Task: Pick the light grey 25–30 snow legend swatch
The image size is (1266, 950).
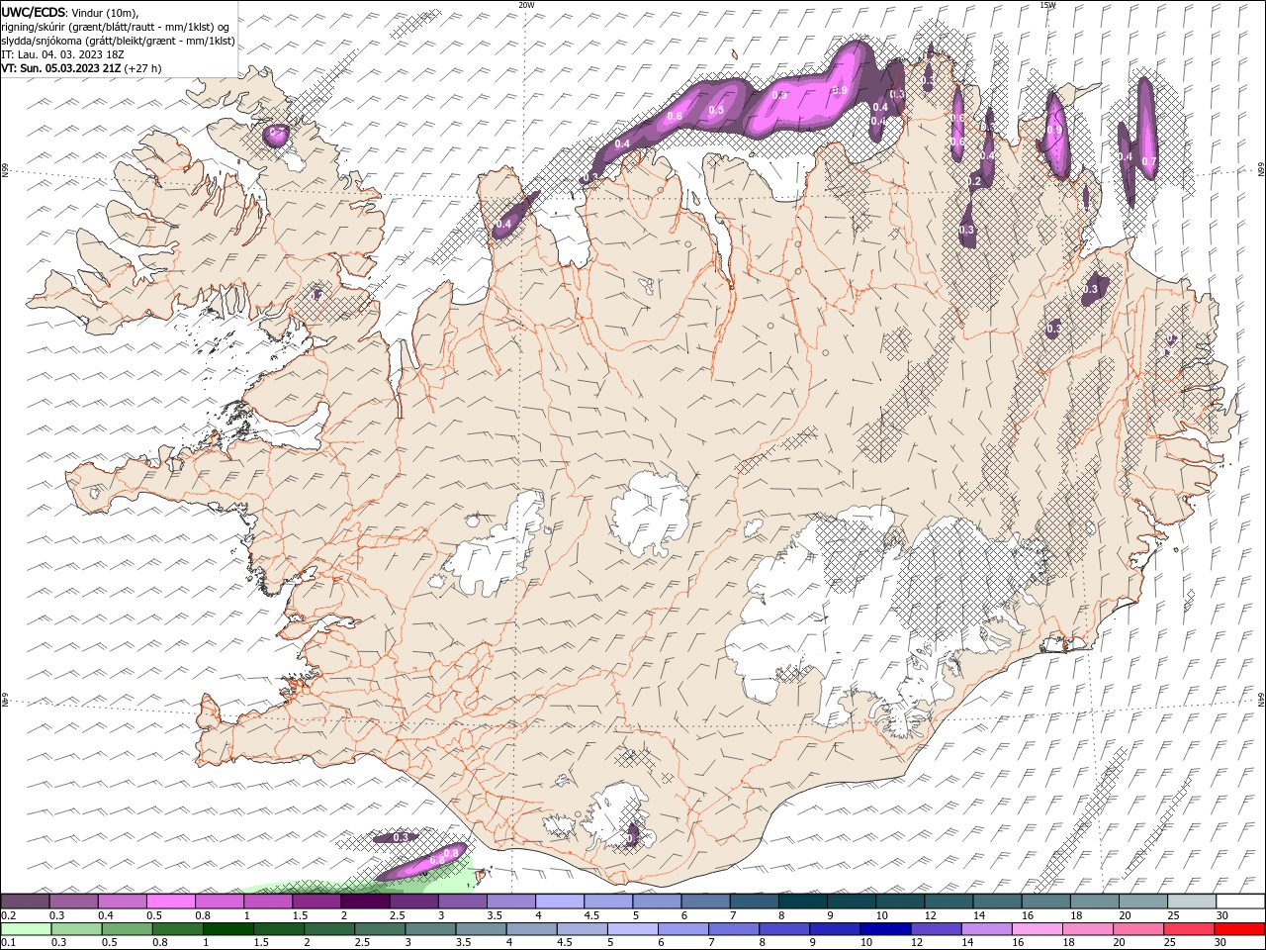Action: point(1191,902)
